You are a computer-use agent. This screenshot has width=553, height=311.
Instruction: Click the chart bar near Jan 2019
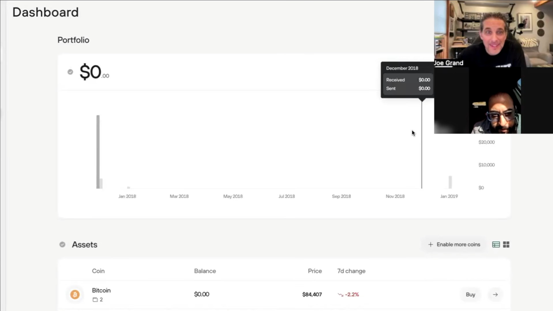450,182
